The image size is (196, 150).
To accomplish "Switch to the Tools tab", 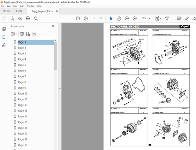I will point(19,11).
